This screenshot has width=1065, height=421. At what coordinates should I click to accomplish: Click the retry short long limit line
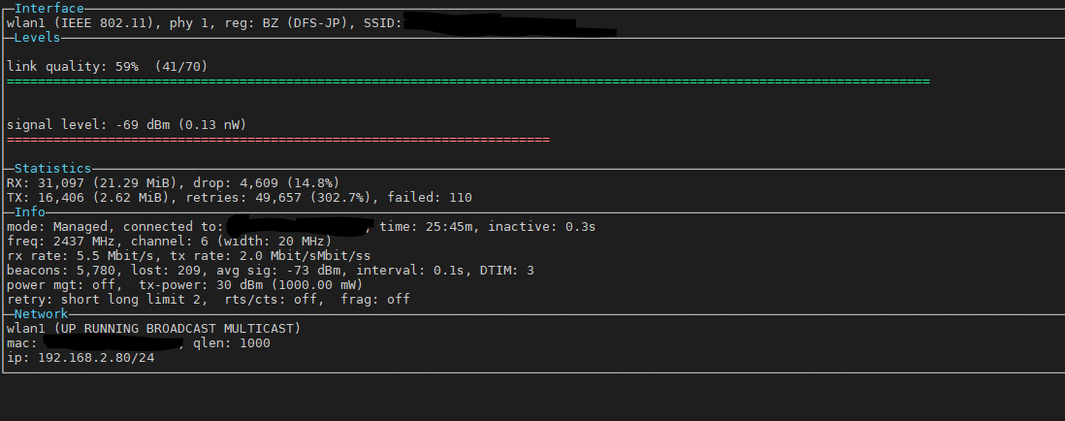209,300
